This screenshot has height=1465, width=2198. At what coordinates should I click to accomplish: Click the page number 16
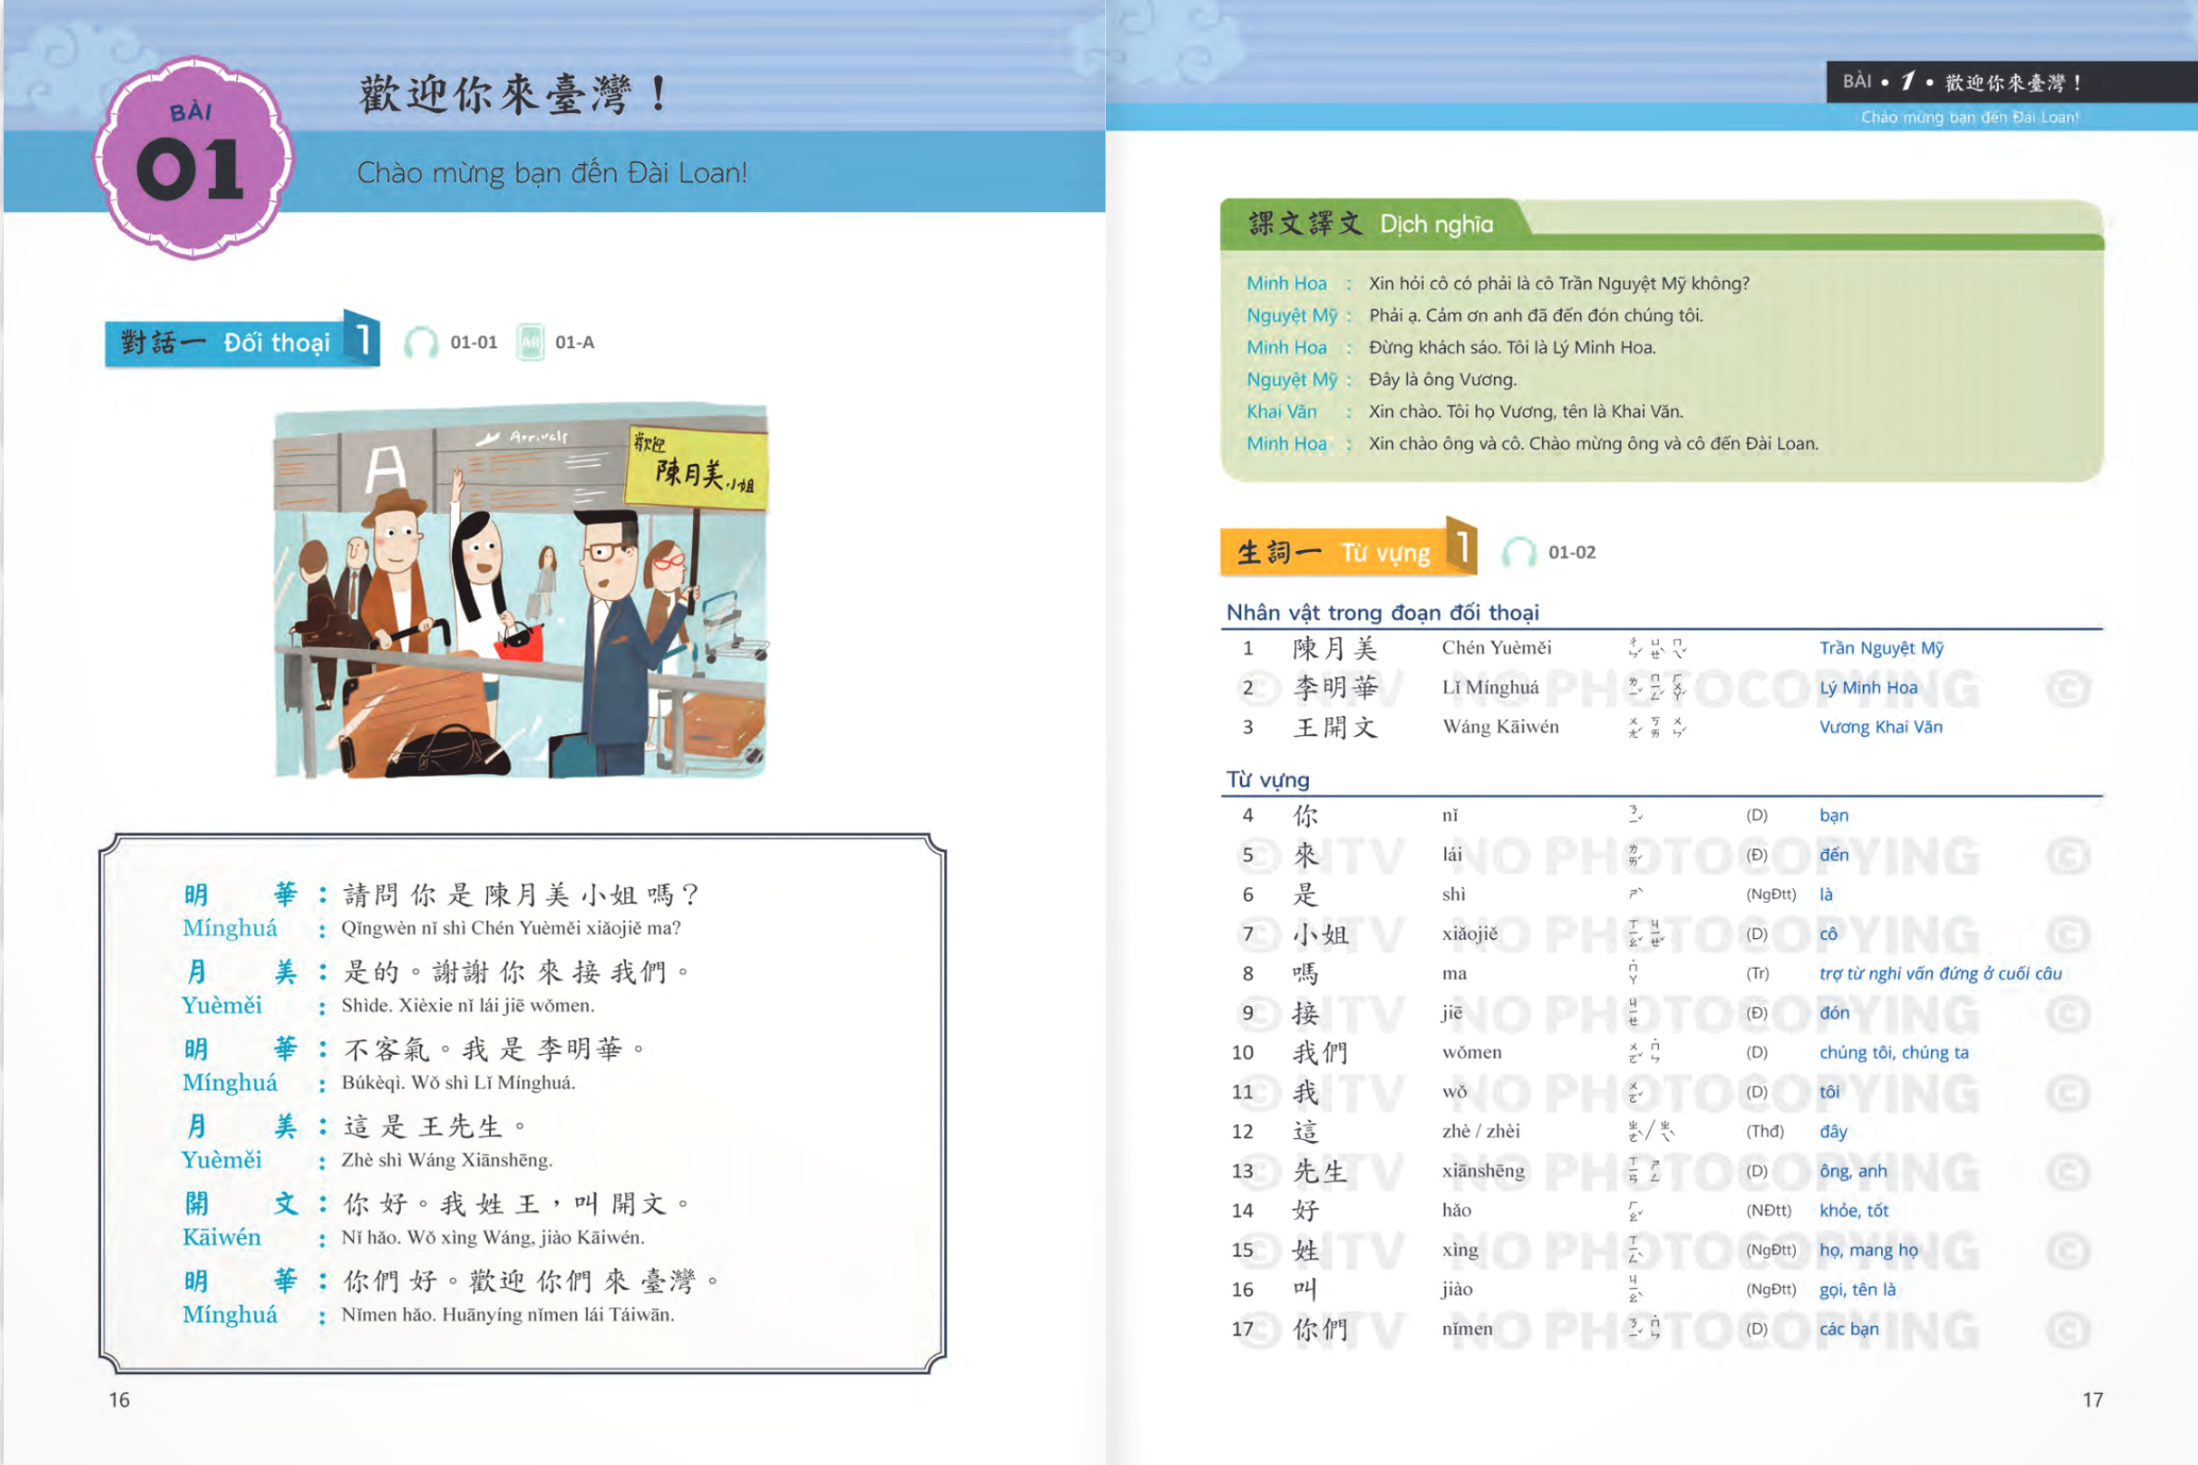tap(119, 1398)
